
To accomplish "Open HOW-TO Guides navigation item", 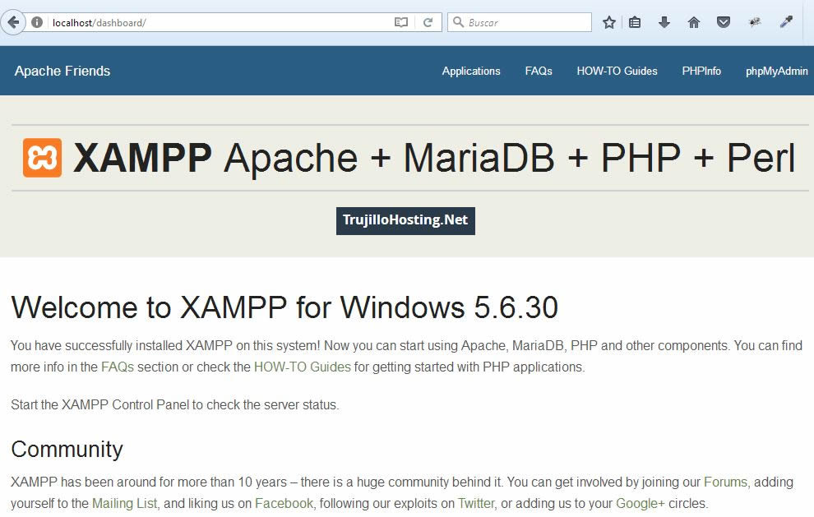I will click(617, 72).
